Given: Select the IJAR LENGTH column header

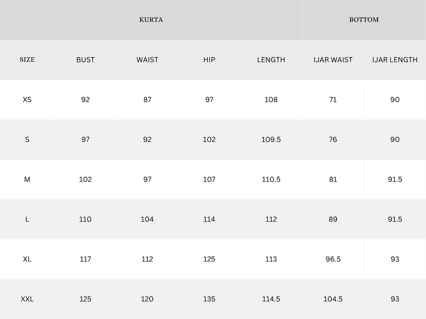Looking at the screenshot, I should tap(395, 60).
